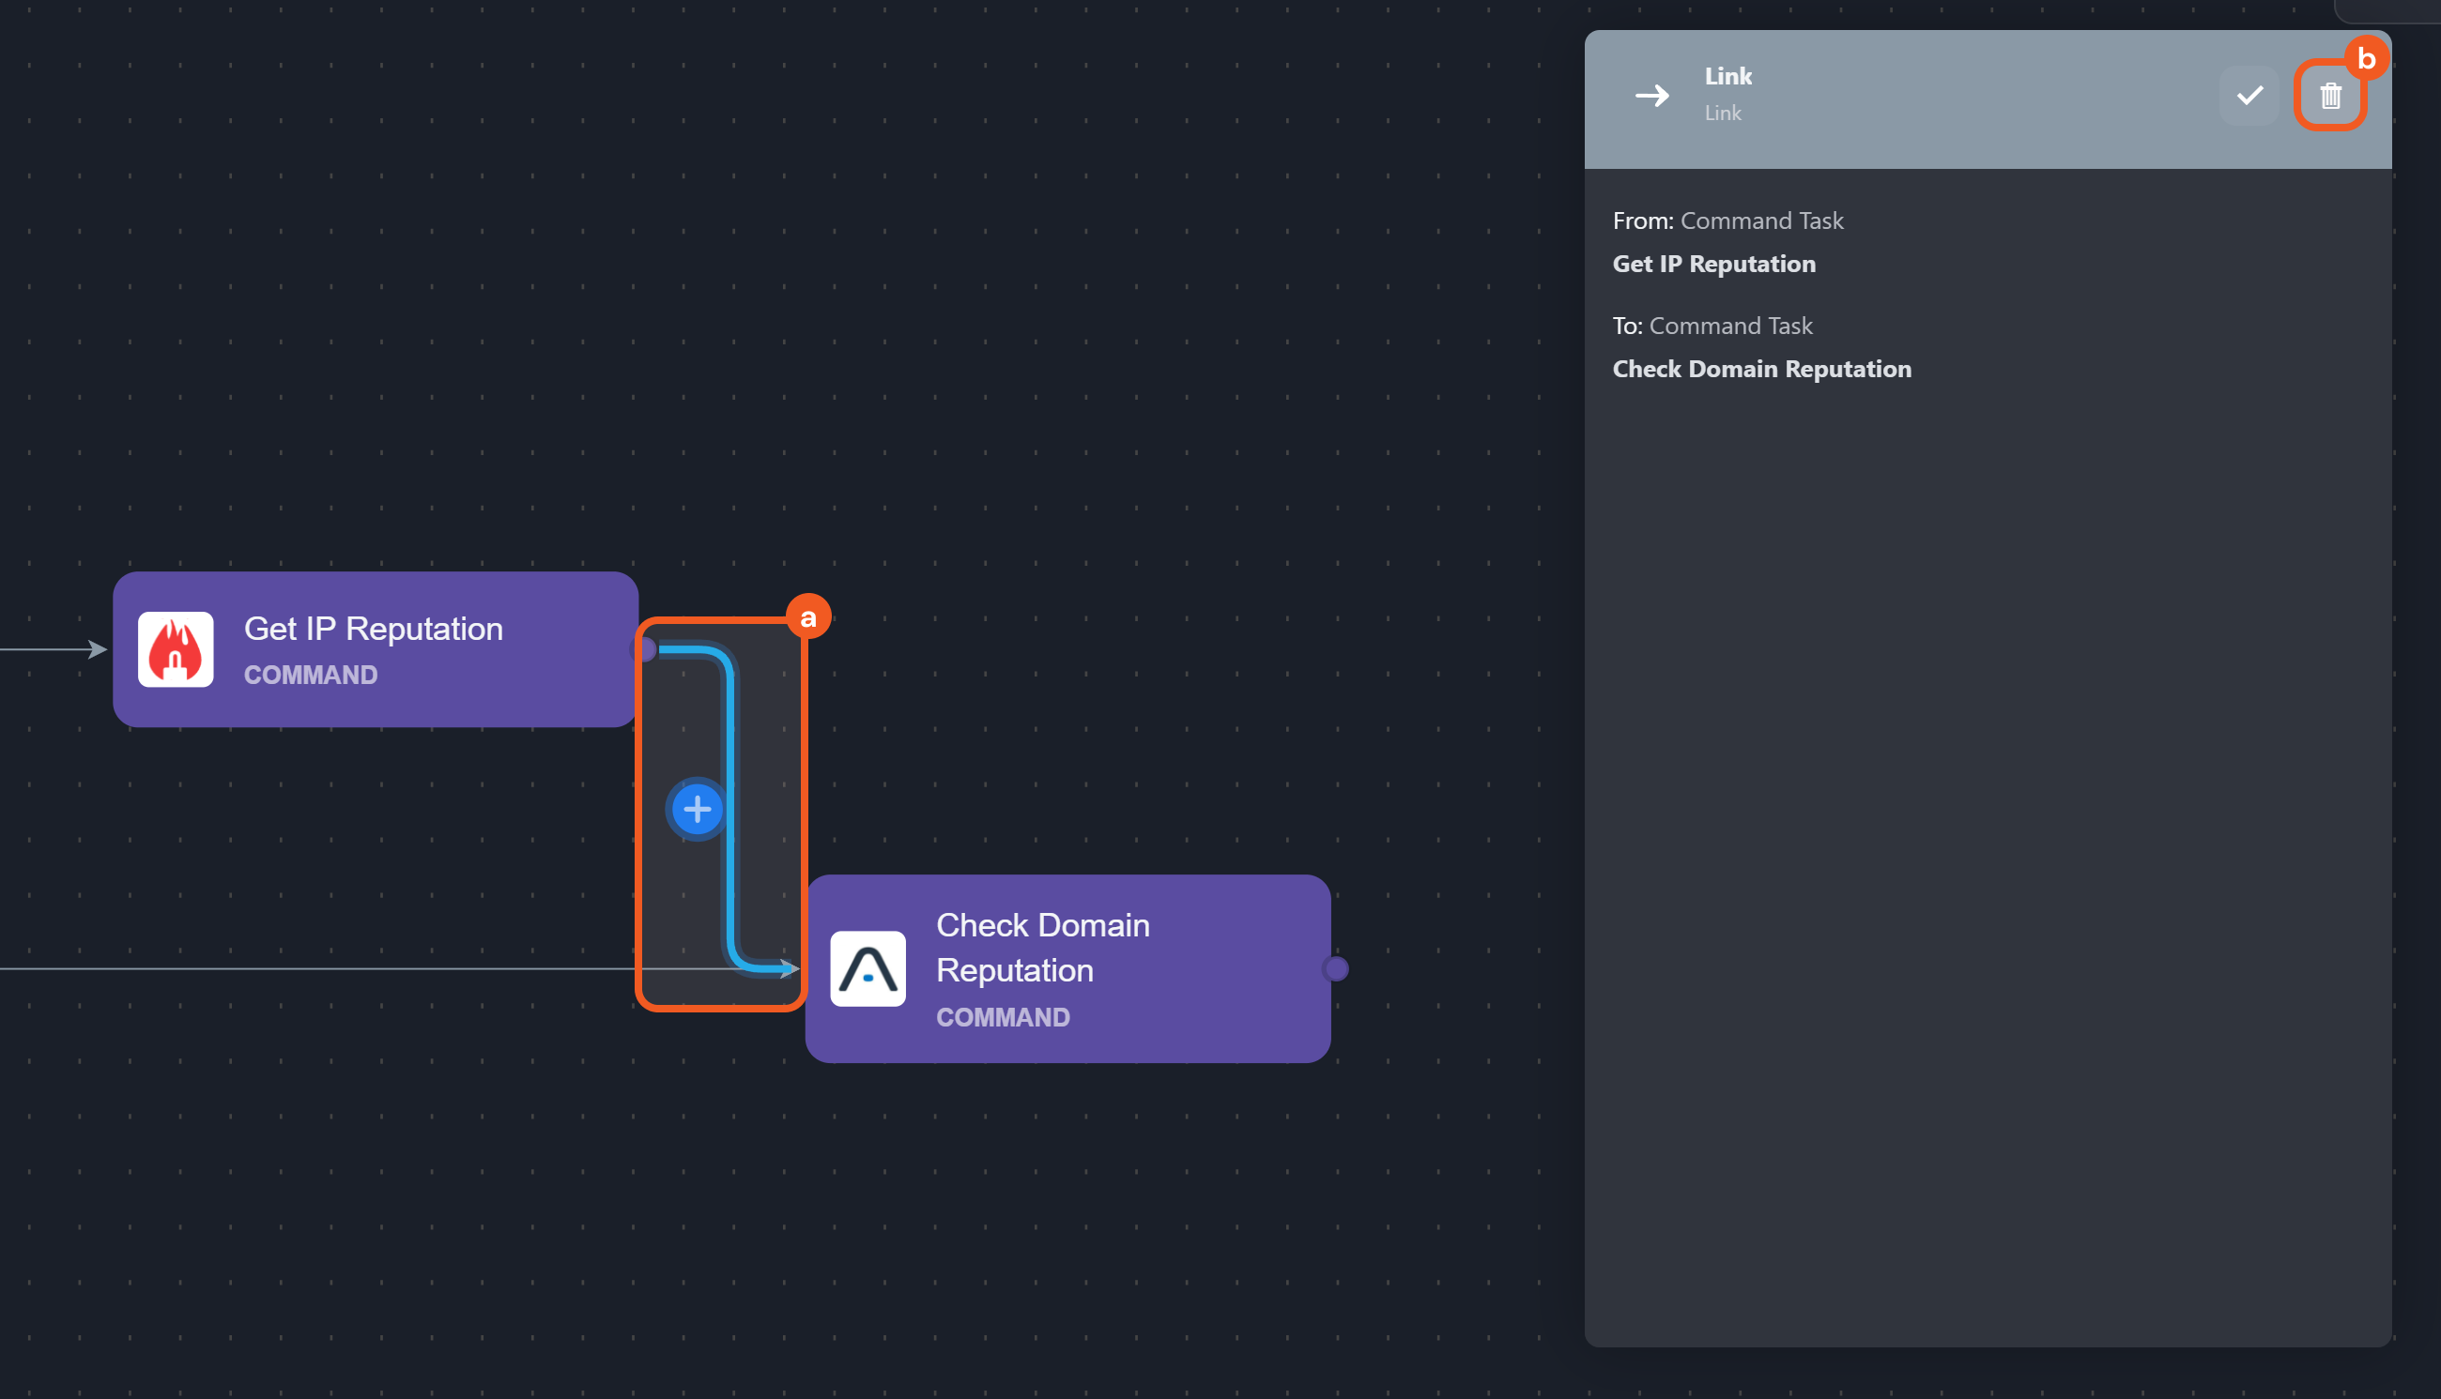Click the blue plus button on link

(x=697, y=809)
